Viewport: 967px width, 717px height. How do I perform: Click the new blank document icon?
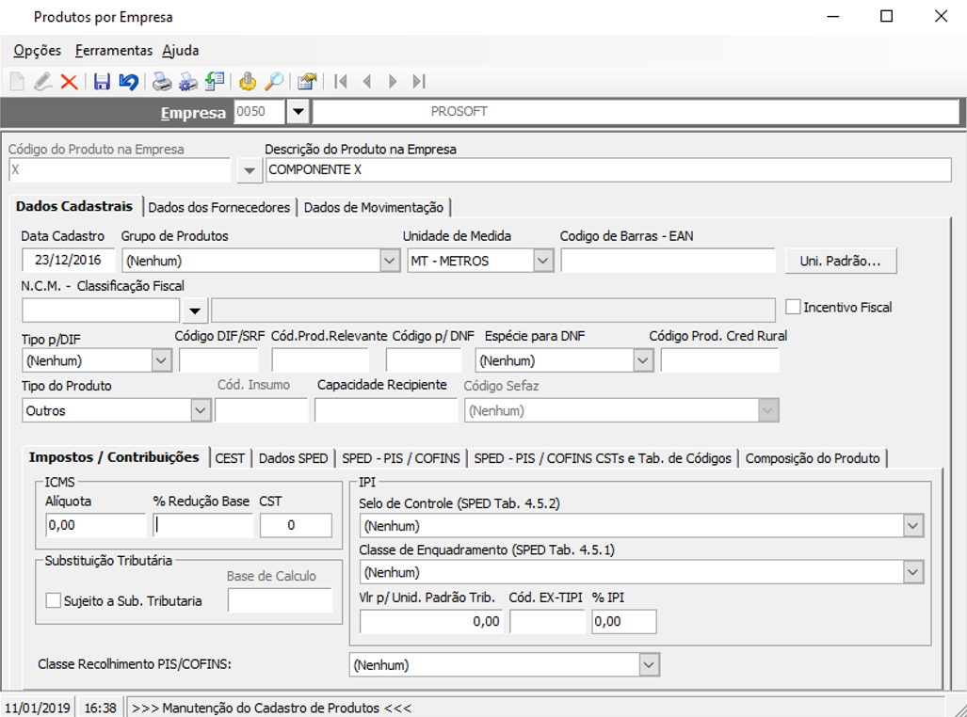point(17,81)
